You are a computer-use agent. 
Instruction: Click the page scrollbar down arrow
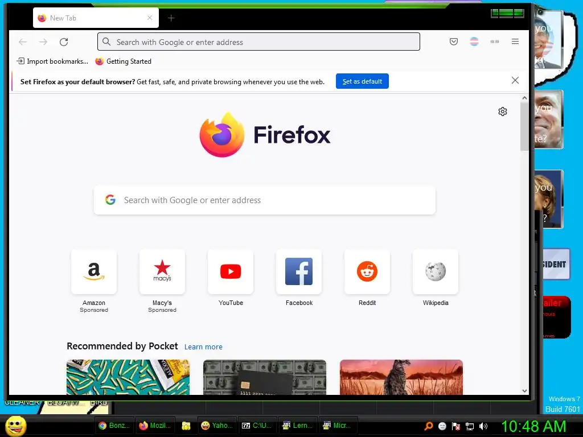pos(524,390)
